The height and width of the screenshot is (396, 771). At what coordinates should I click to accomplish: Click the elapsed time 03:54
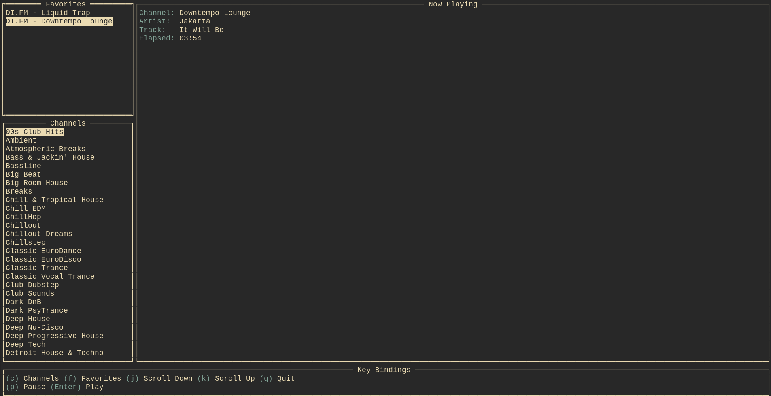pos(190,38)
